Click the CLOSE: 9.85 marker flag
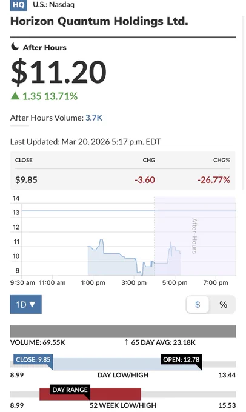The height and width of the screenshot is (412, 246). coord(33,360)
